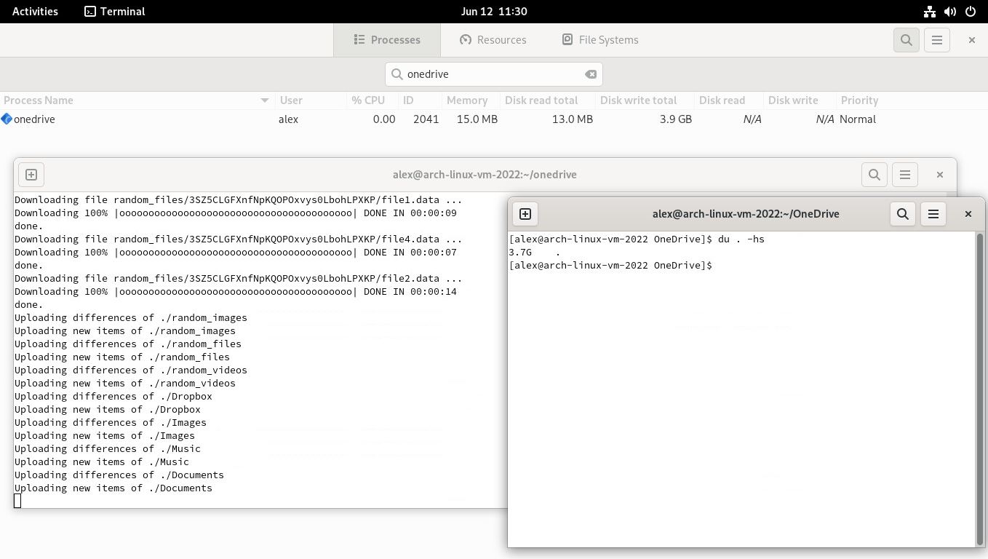Click the power icon in the top bar
This screenshot has width=988, height=559.
coord(970,11)
